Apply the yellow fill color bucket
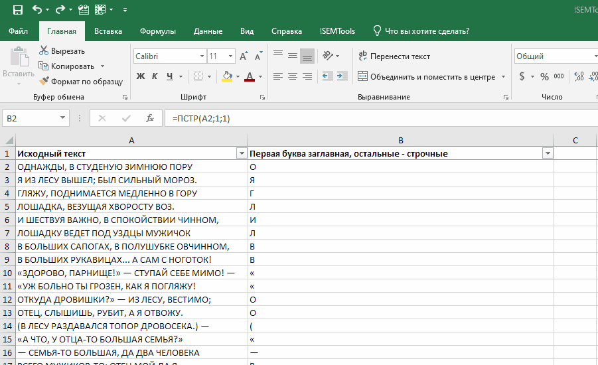Image resolution: width=598 pixels, height=365 pixels. click(x=227, y=76)
